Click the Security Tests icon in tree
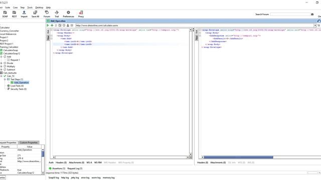 9,89
